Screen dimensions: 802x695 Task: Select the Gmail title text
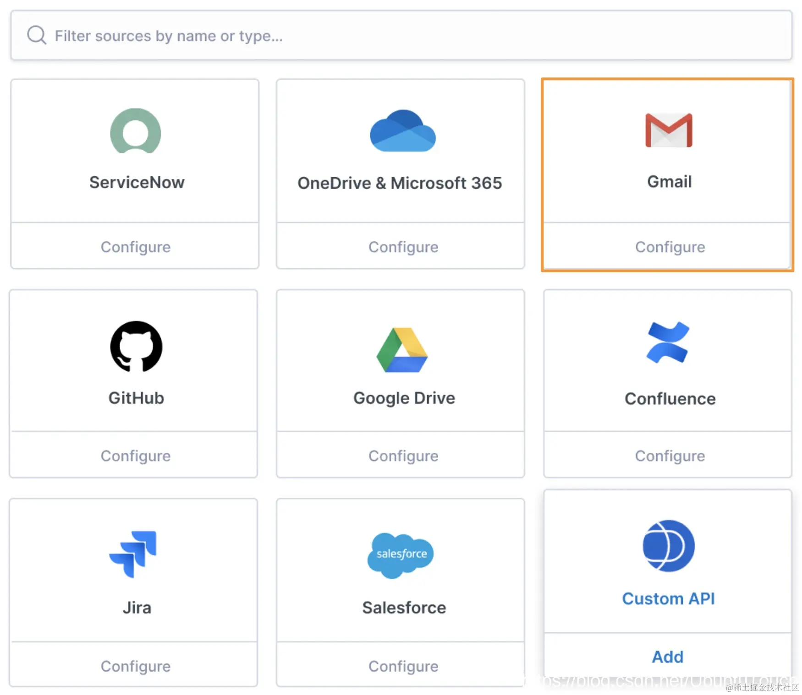[x=669, y=182]
